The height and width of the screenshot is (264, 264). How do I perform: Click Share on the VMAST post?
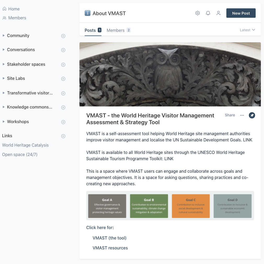tap(230, 115)
